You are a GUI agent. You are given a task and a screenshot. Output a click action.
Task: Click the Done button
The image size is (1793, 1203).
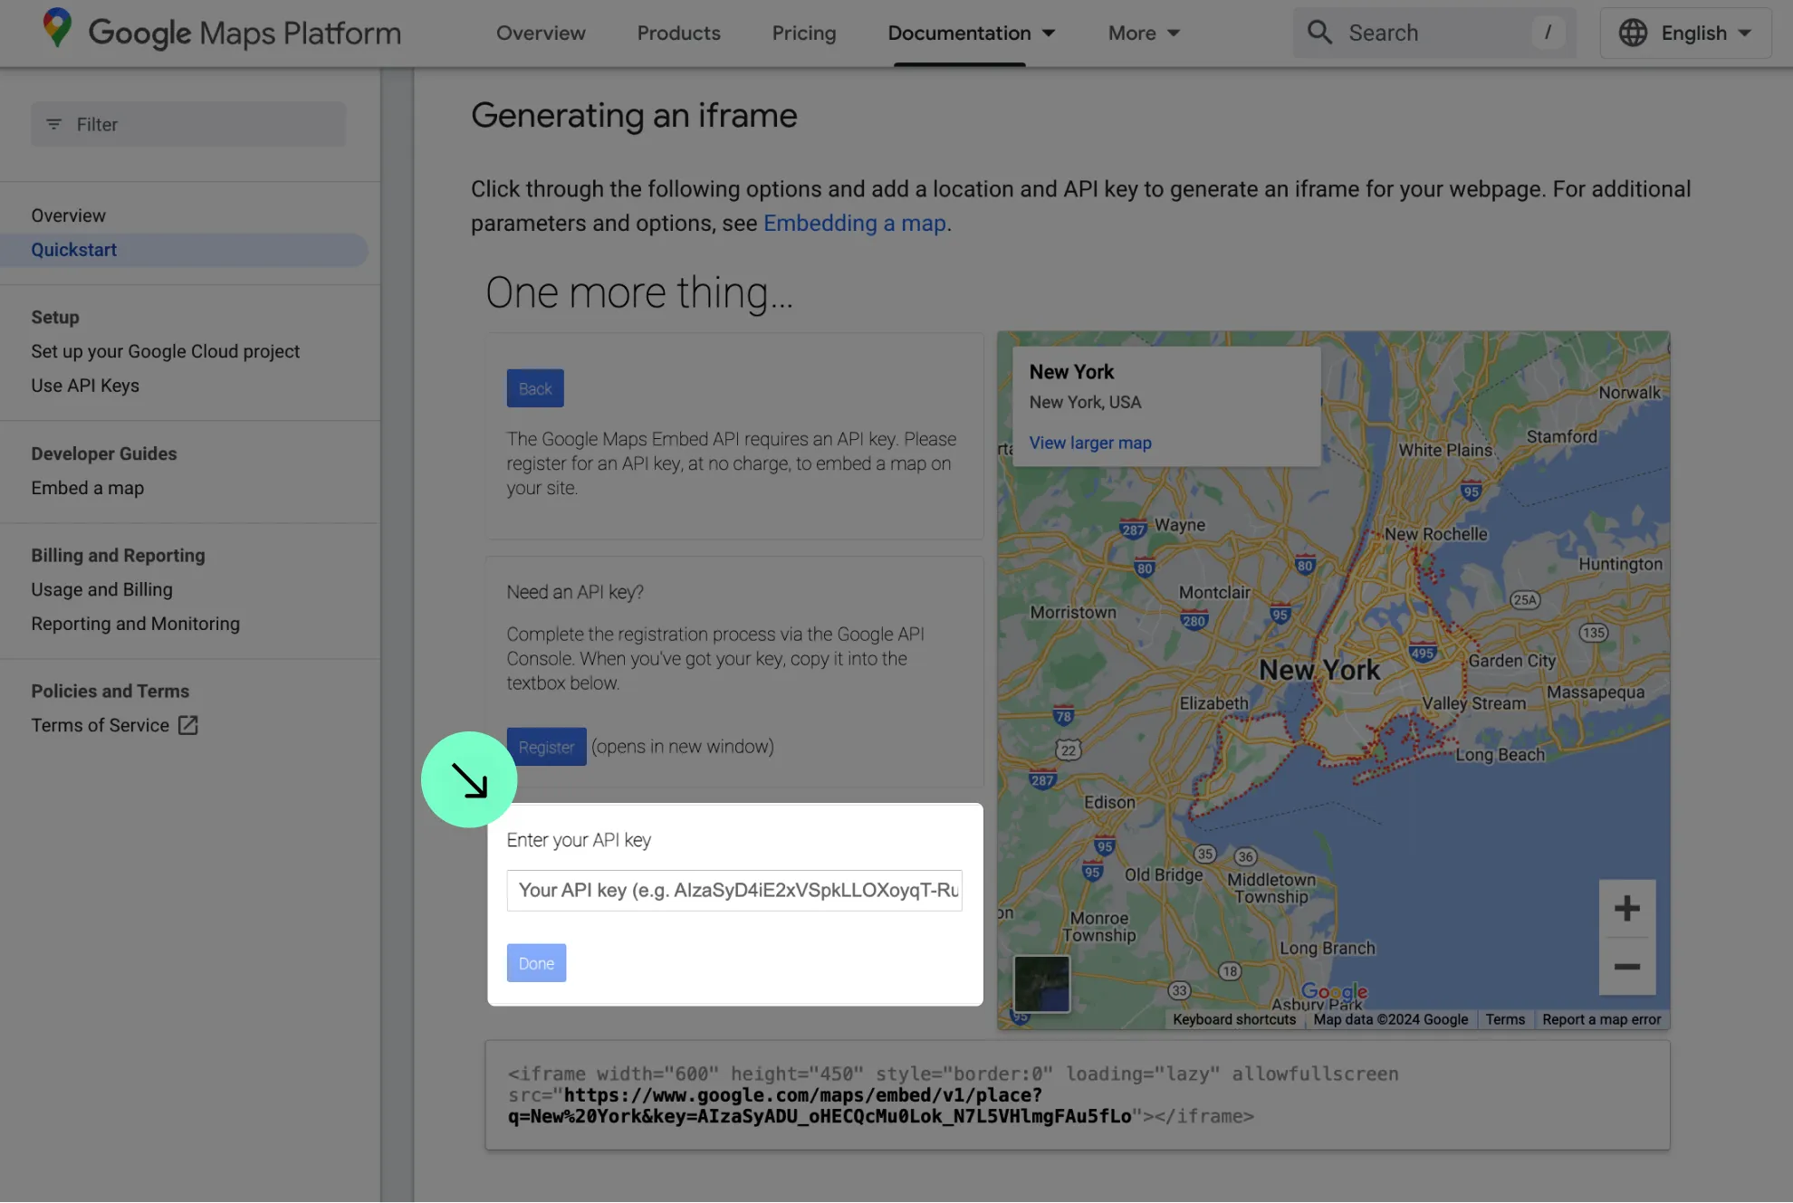coord(536,963)
